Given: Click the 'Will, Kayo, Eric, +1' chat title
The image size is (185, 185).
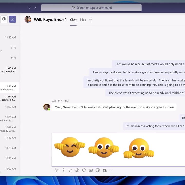Looking at the screenshot, I should [x=50, y=20].
